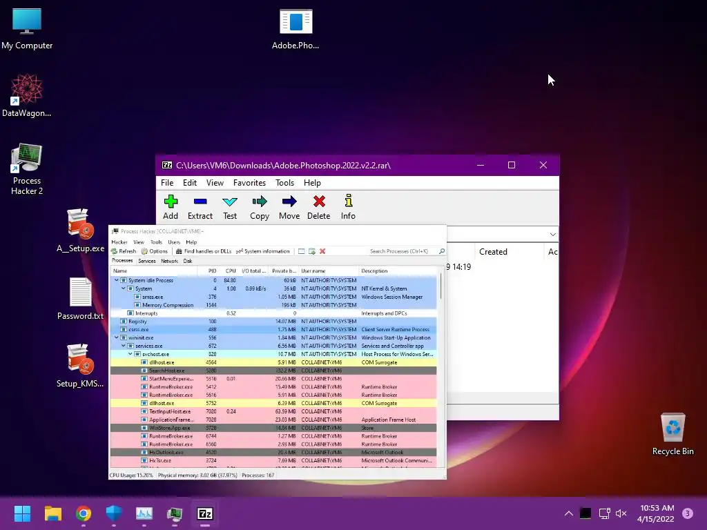Run the Test tool in 7-Zip
The width and height of the screenshot is (707, 530).
click(229, 207)
